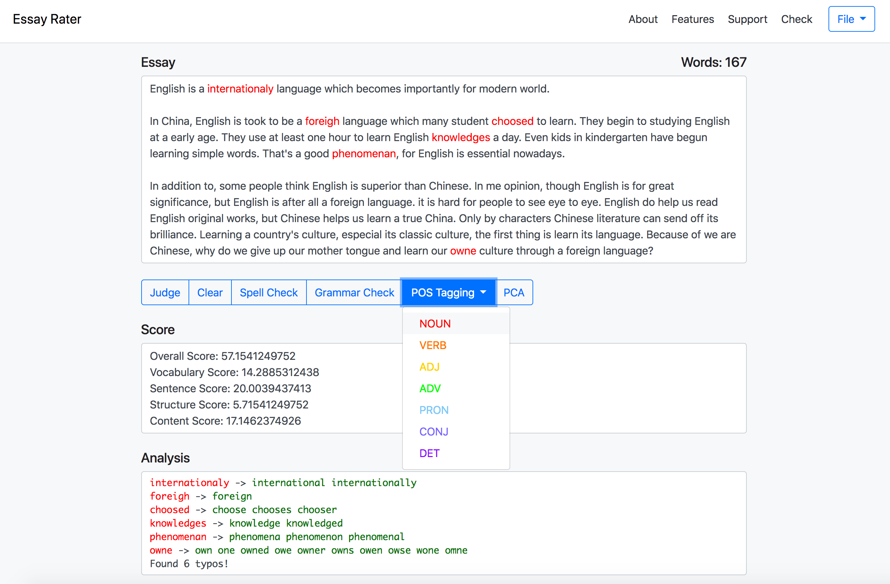Go to the Features page link
890x584 pixels.
tap(692, 19)
